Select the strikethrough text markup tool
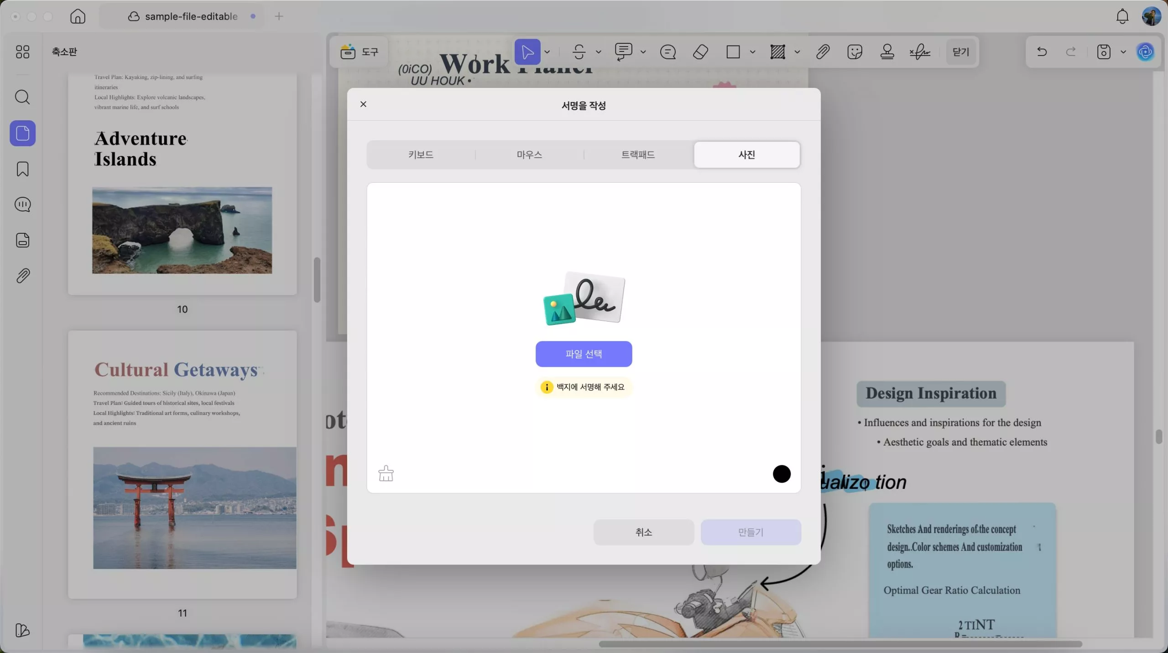The height and width of the screenshot is (653, 1168). 579,52
